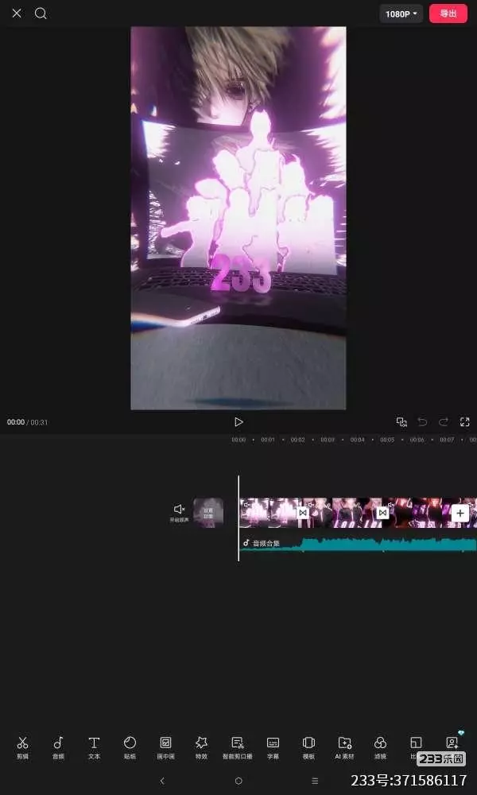Open the second transition between clips

pyautogui.click(x=382, y=513)
